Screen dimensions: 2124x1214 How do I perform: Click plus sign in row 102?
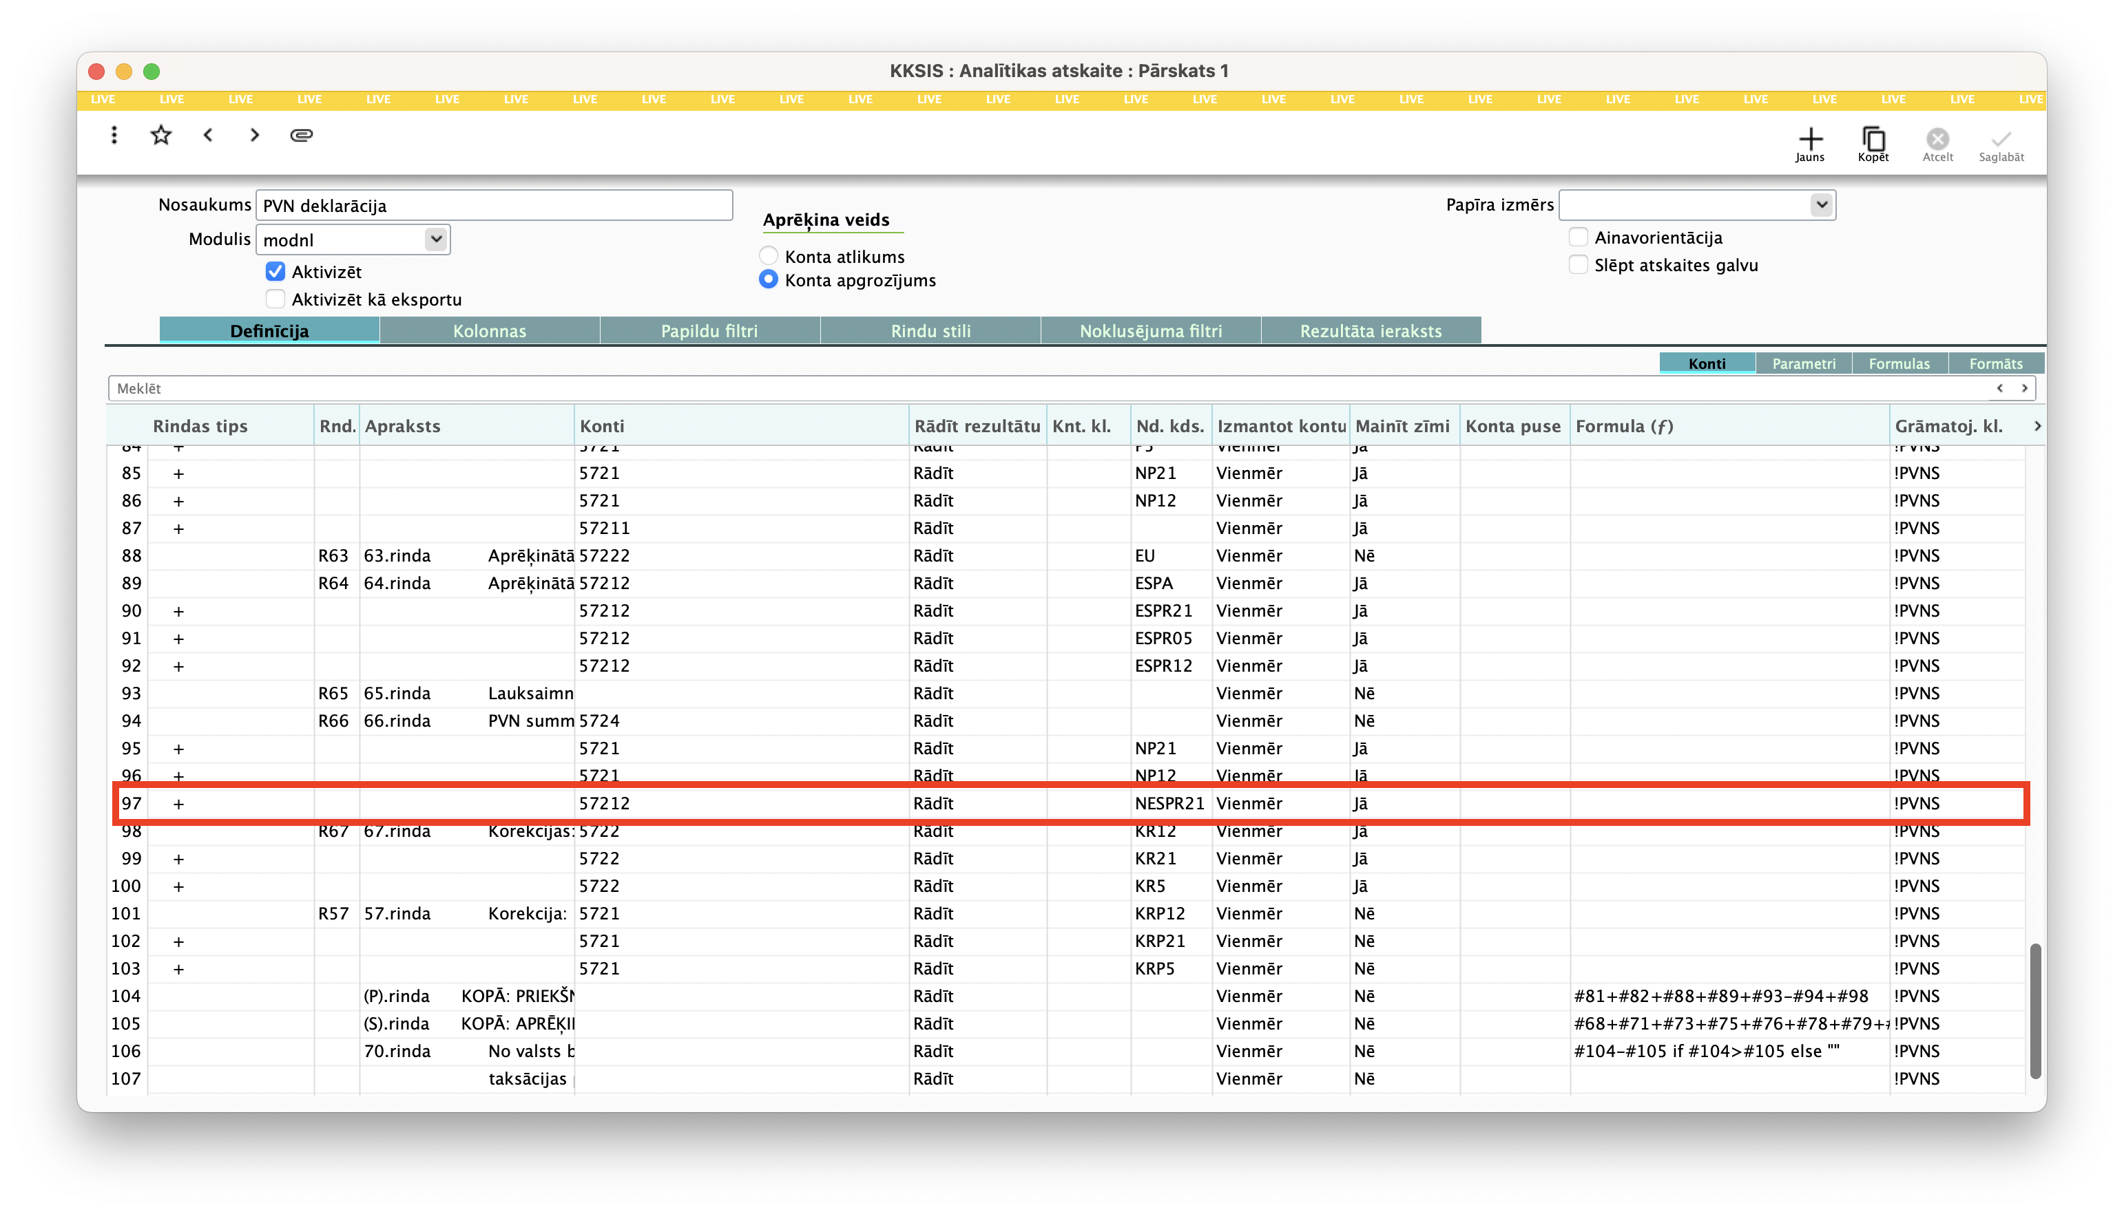coord(178,941)
